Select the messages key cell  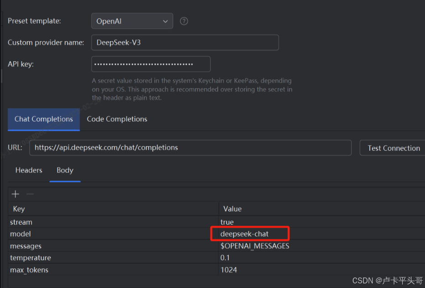pyautogui.click(x=113, y=246)
